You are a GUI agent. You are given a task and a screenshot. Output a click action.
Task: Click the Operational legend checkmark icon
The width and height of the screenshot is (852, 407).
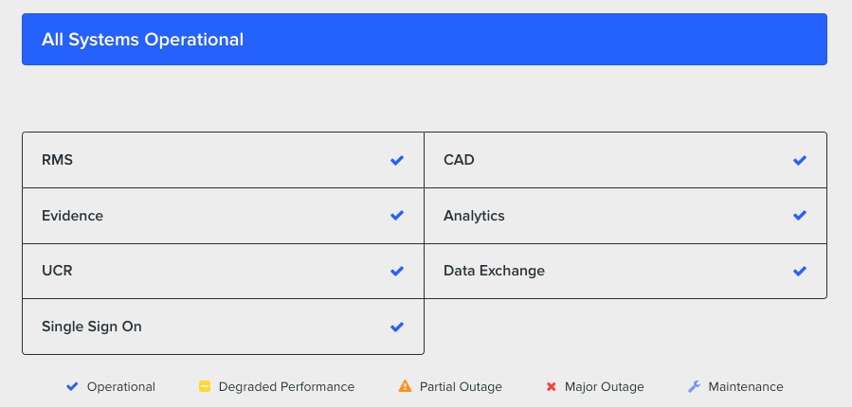pyautogui.click(x=72, y=386)
